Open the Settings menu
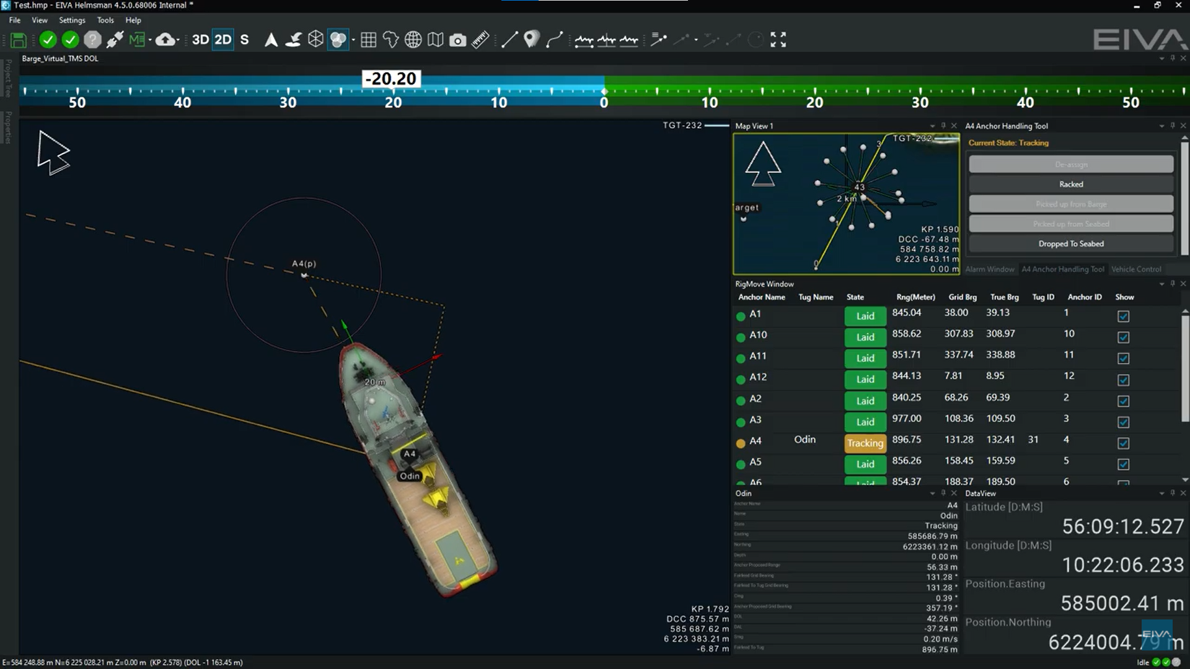This screenshot has height=669, width=1190. pos(72,20)
